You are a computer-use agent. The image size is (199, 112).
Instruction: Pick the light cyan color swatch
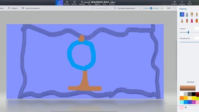[182, 102]
